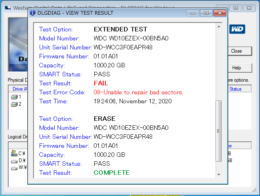Click the main window resize grip

254,190
